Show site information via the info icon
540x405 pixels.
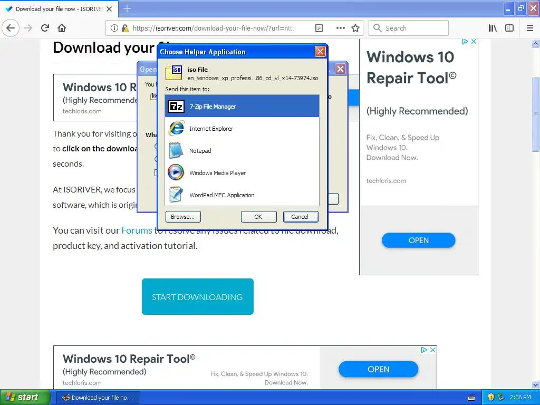click(114, 28)
